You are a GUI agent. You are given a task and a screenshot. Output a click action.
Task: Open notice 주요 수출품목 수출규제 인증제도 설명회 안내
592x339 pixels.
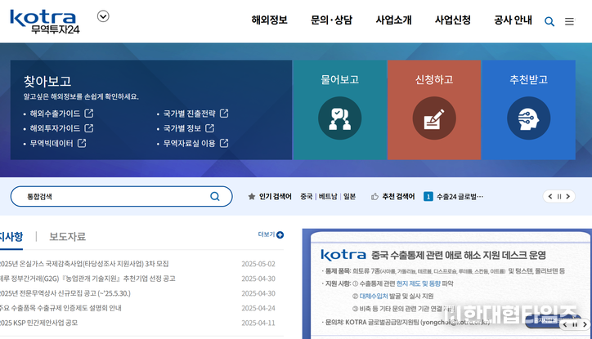(x=61, y=308)
